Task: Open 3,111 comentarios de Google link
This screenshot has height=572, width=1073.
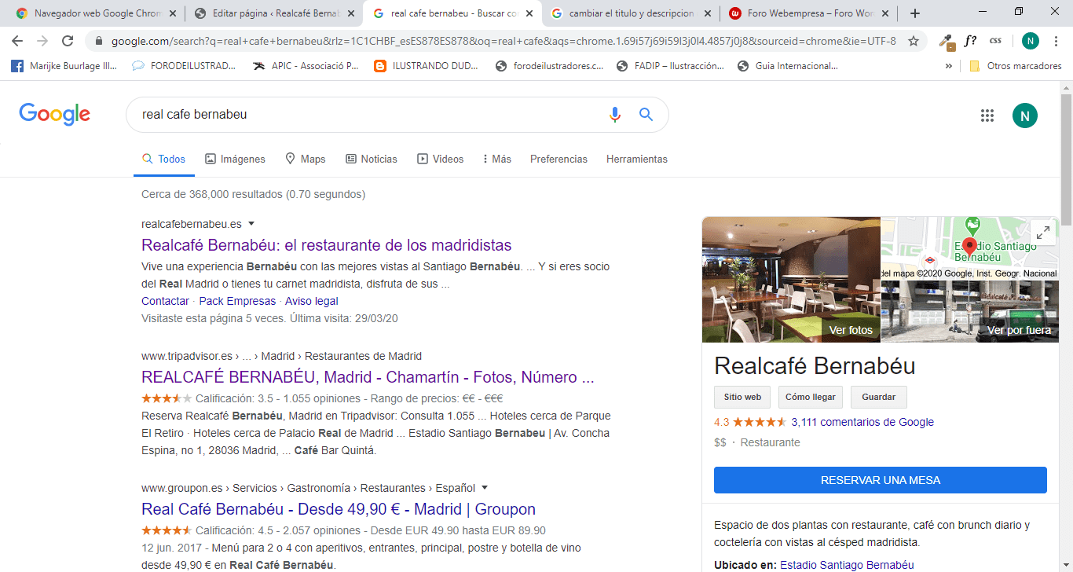Action: coord(862,422)
